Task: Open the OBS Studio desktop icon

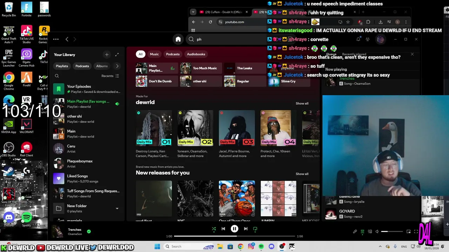Action: [x=9, y=149]
